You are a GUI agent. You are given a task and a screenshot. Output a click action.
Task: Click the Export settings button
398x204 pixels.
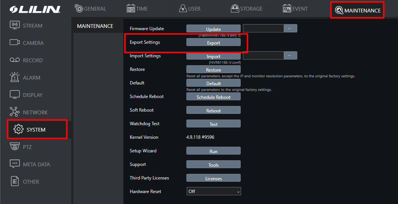(214, 42)
